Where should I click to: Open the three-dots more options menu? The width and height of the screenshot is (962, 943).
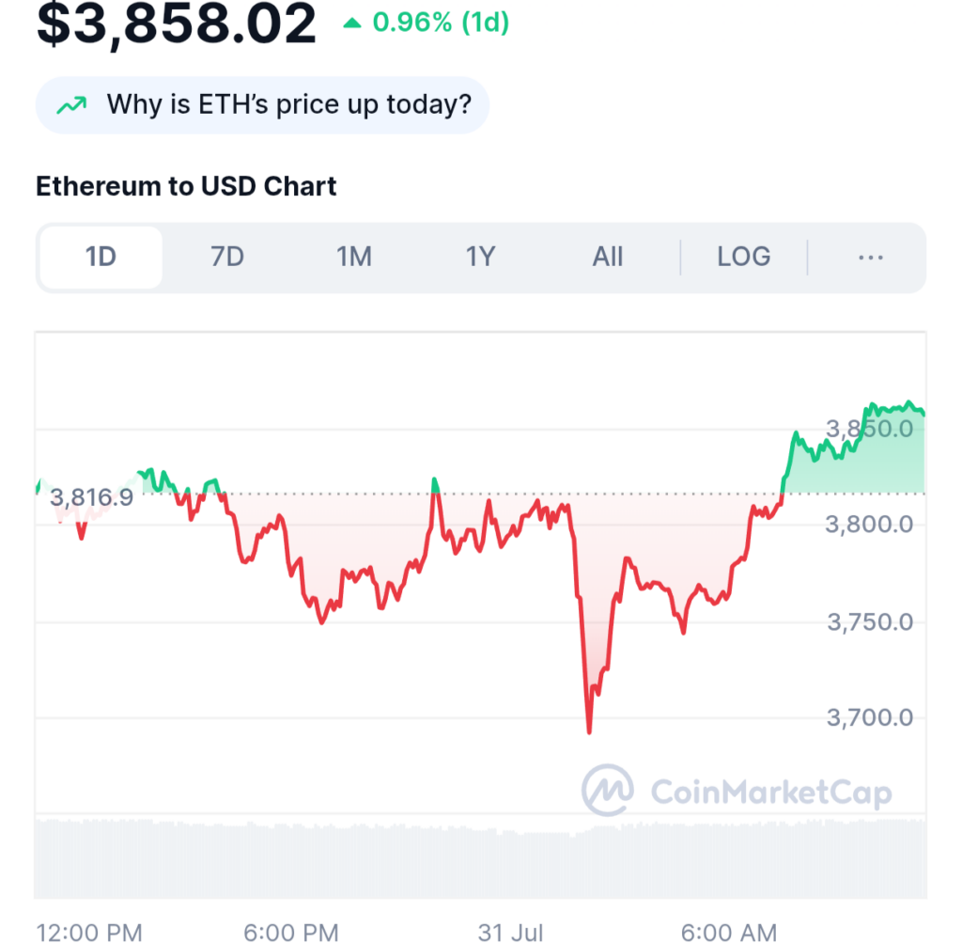pos(871,258)
